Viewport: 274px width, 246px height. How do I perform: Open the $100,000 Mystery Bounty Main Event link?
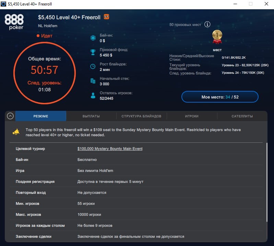(x=110, y=149)
